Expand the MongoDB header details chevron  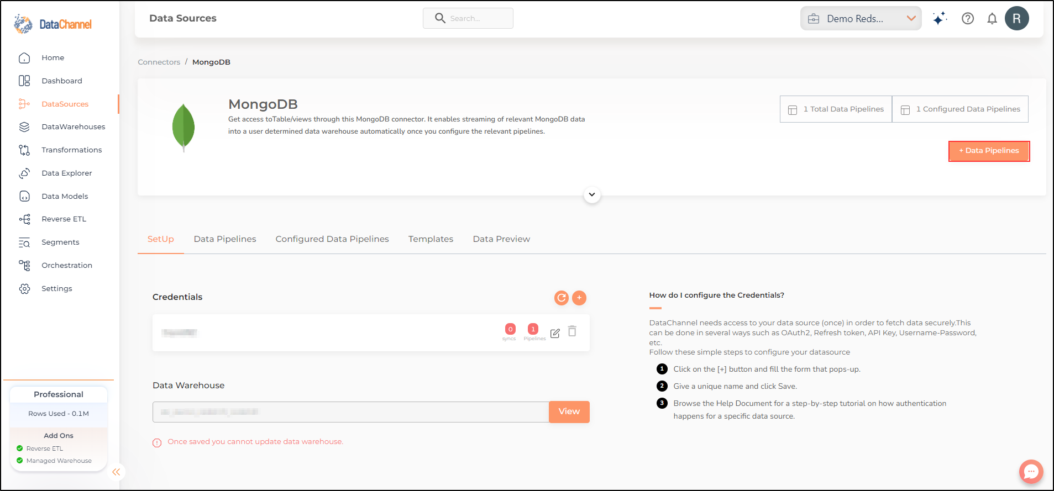click(x=592, y=194)
